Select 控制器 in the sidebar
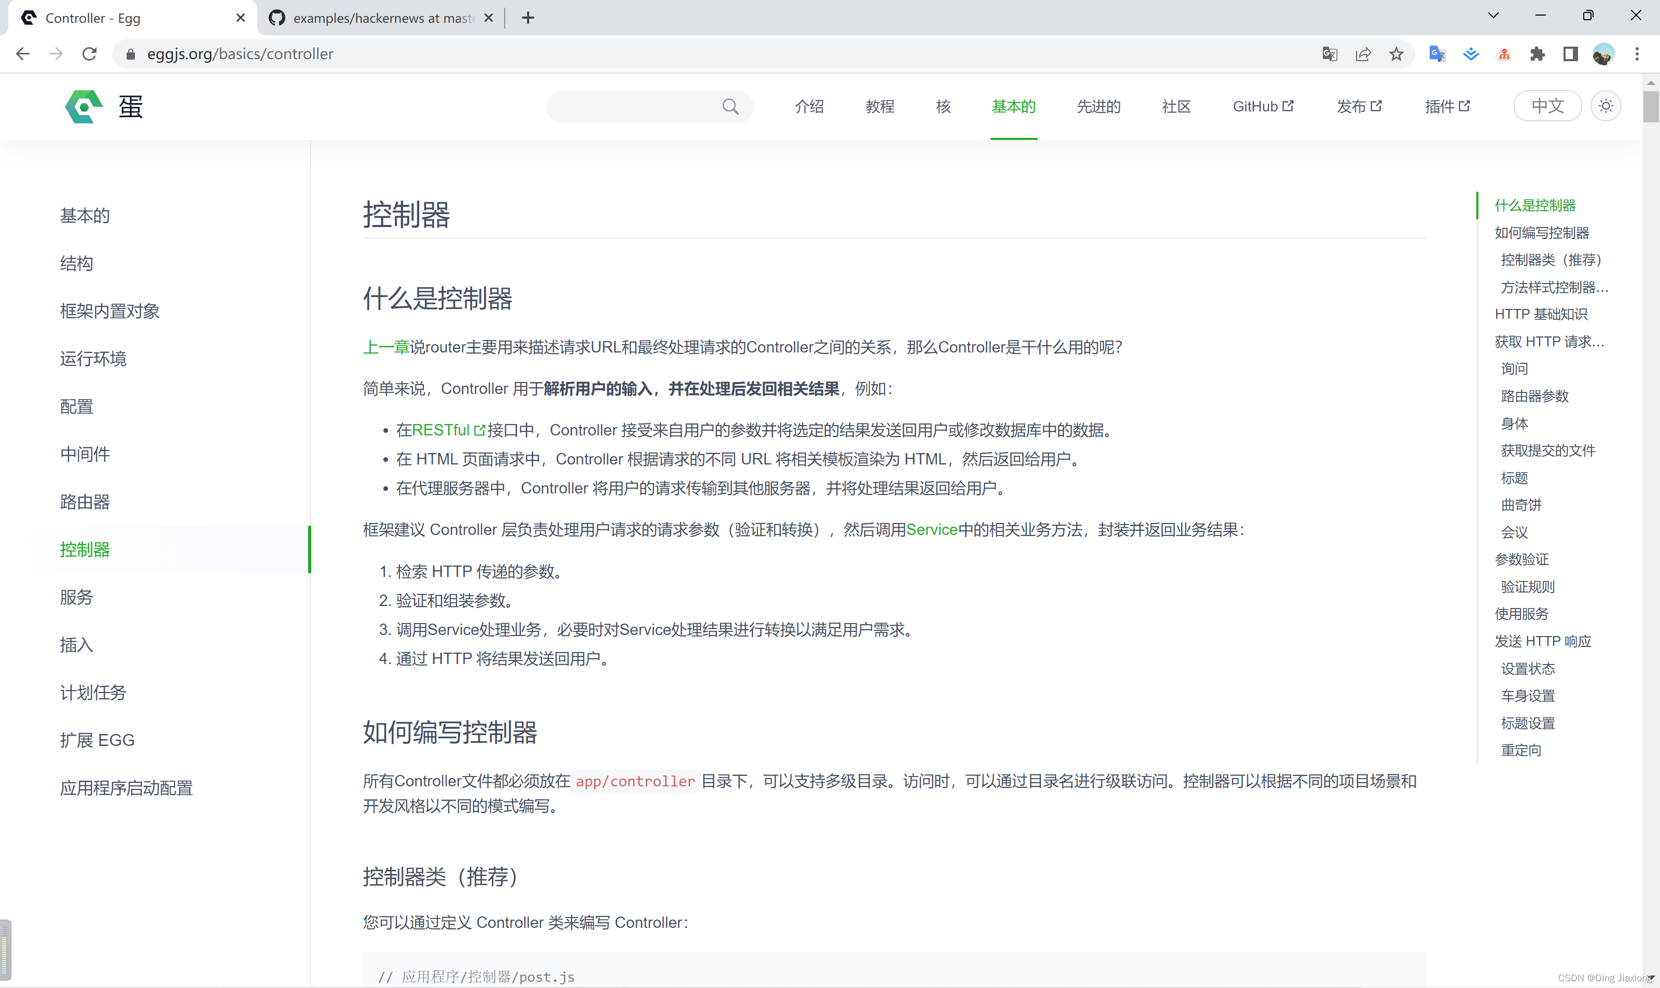 pos(85,550)
